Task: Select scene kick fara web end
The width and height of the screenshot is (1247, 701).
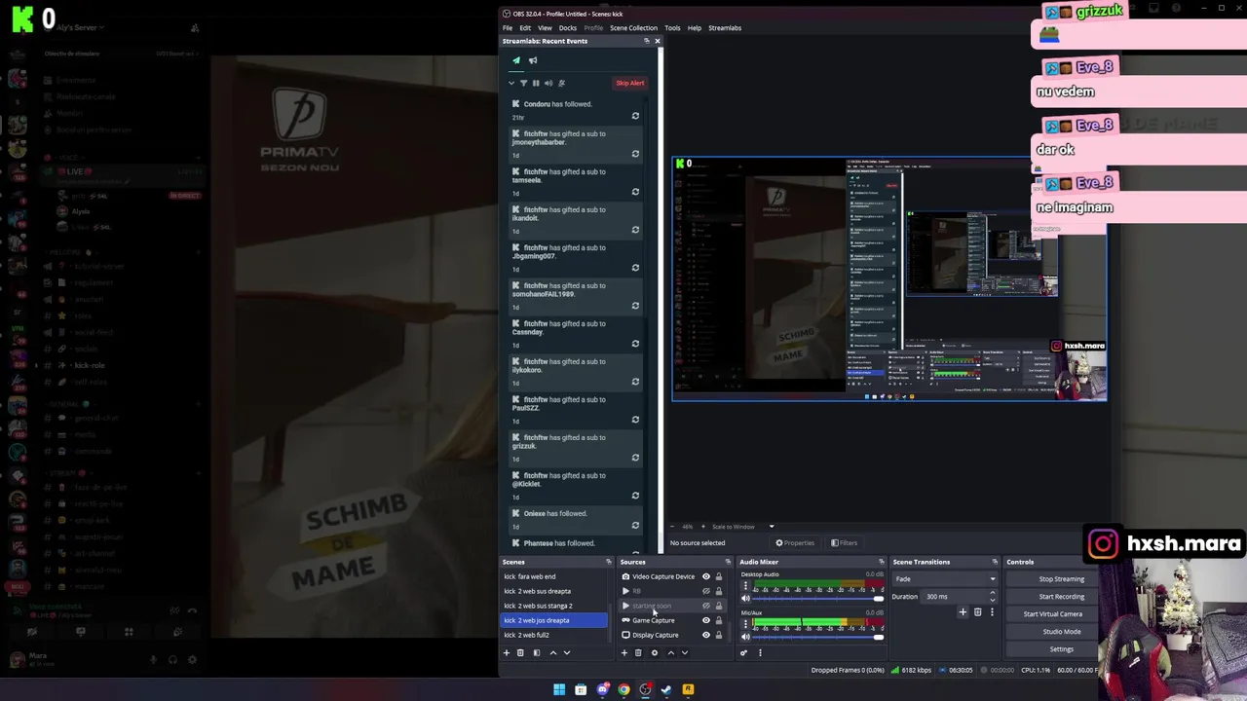Action: [x=553, y=576]
